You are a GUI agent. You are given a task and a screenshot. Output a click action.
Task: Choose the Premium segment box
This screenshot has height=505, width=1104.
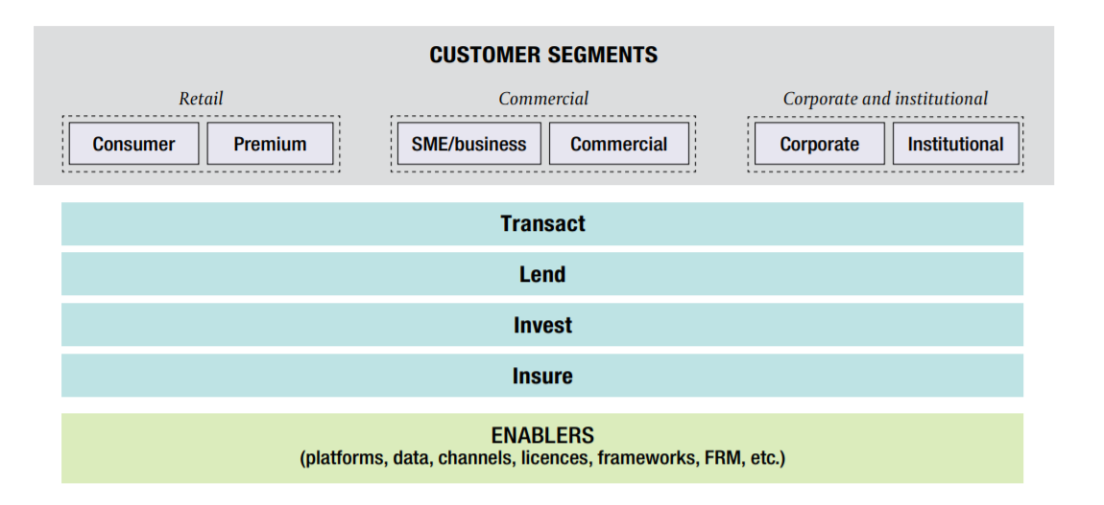pos(270,144)
